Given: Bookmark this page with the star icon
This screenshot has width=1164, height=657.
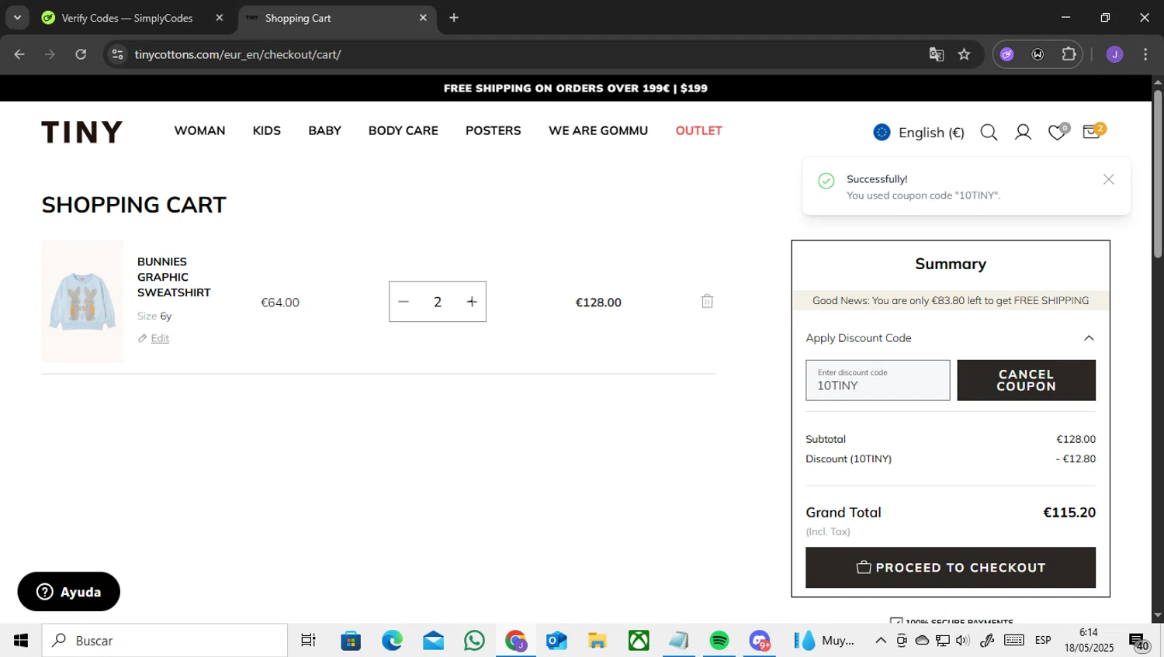Looking at the screenshot, I should tap(964, 54).
